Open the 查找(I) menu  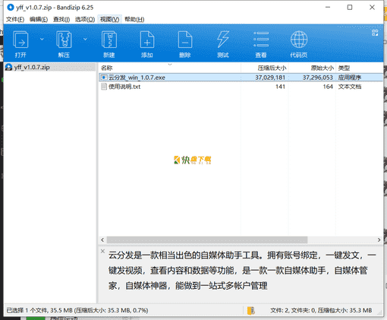click(61, 20)
